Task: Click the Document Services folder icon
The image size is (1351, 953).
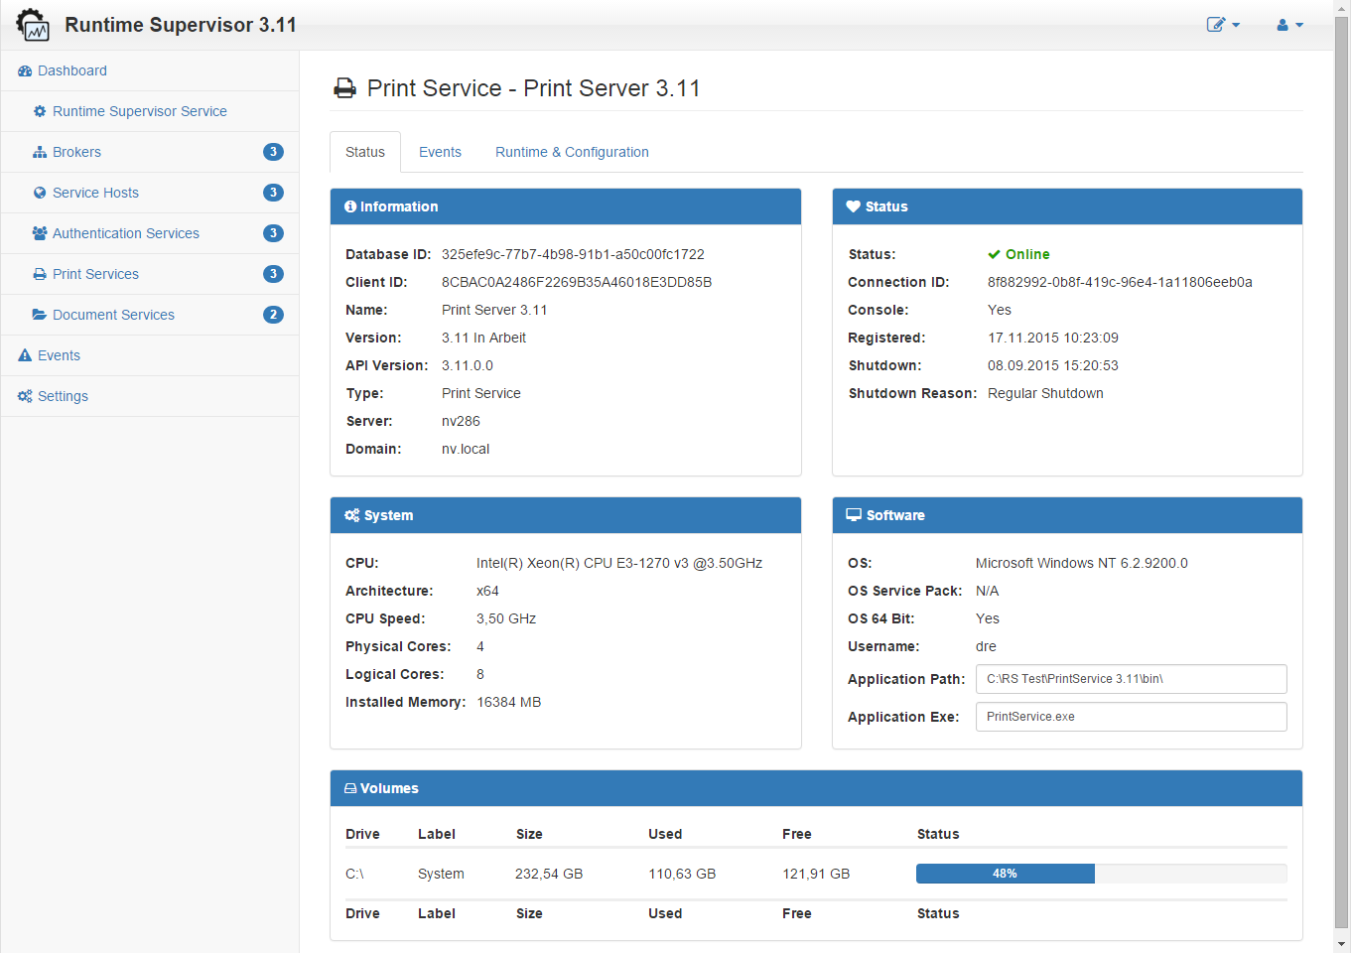Action: pos(40,316)
